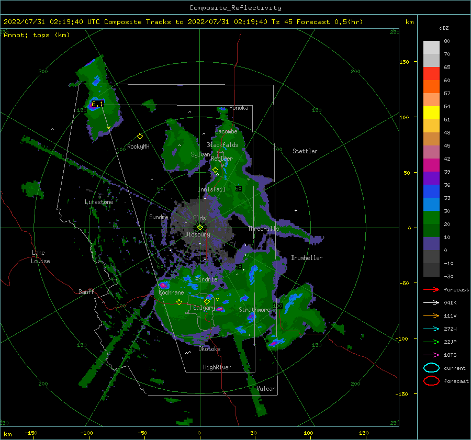The image size is (471, 440).
Task: Click the Lacombe city label
Action: point(226,131)
